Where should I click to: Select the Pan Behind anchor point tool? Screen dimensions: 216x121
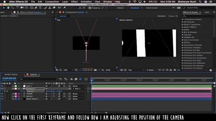pos(26,8)
